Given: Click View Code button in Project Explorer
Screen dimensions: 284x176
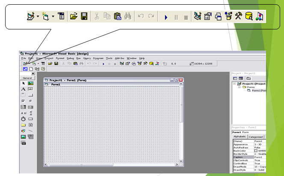Looking at the screenshot, I should [x=235, y=78].
